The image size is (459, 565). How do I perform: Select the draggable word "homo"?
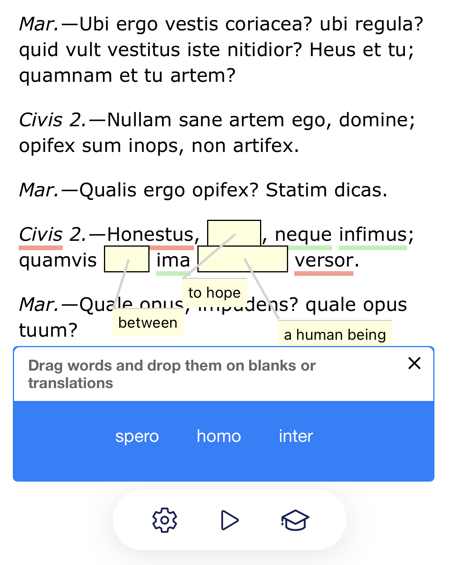point(219,437)
